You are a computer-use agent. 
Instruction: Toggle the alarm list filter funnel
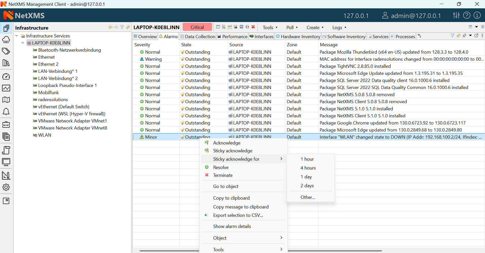click(x=452, y=36)
